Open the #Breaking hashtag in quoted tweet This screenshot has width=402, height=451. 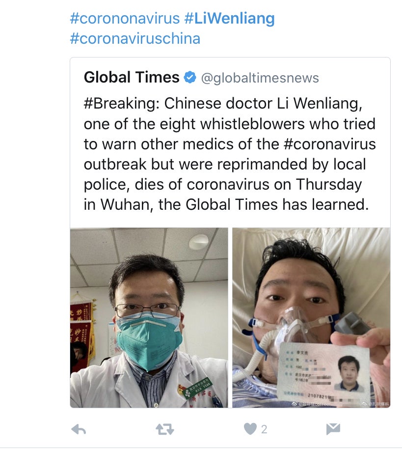122,104
